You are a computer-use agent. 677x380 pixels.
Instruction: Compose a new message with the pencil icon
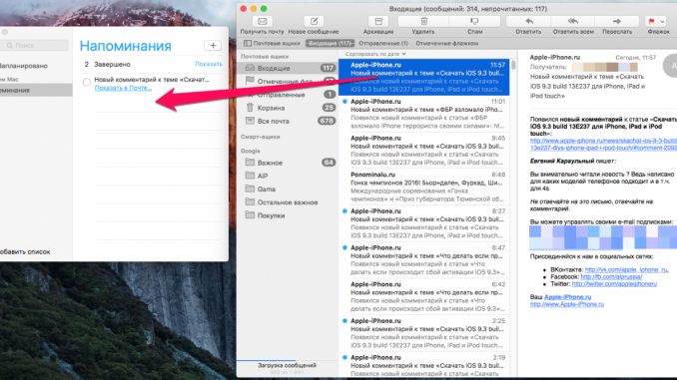[x=314, y=21]
